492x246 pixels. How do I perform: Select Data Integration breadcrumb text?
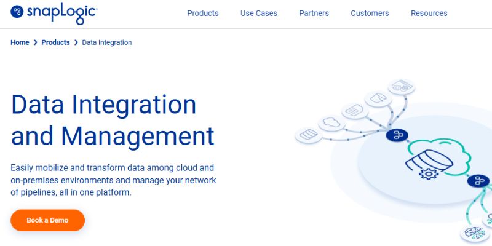(x=106, y=42)
